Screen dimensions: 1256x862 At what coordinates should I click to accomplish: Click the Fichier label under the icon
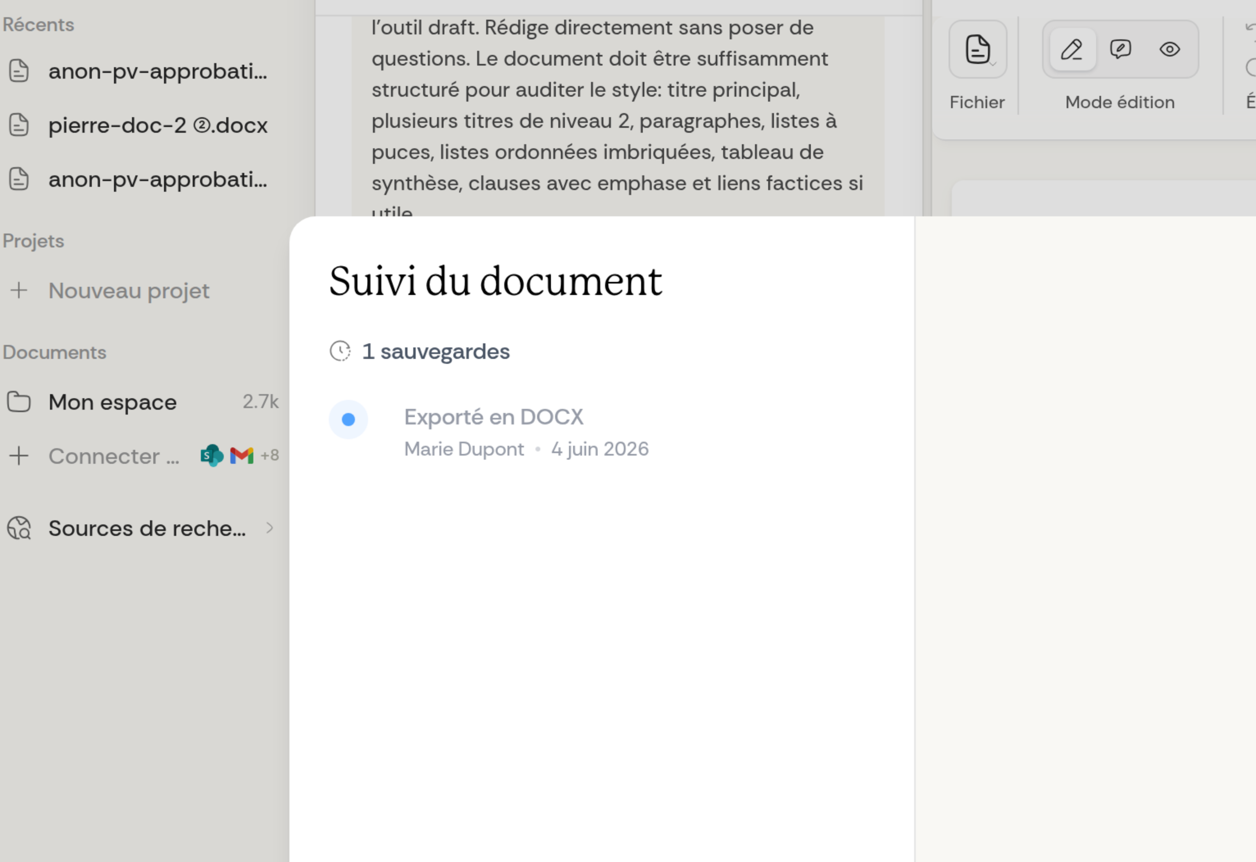click(x=977, y=102)
